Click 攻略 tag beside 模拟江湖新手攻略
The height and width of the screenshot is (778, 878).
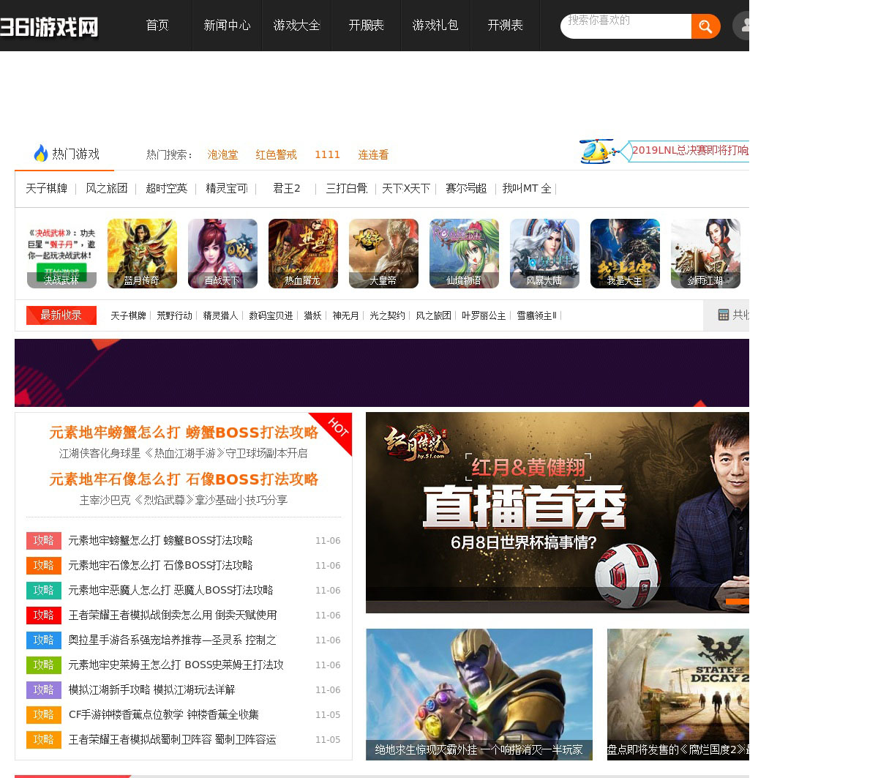pos(44,689)
